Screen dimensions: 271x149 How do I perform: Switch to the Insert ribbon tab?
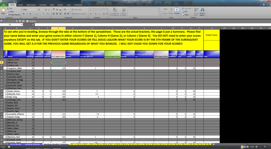tap(20, 5)
